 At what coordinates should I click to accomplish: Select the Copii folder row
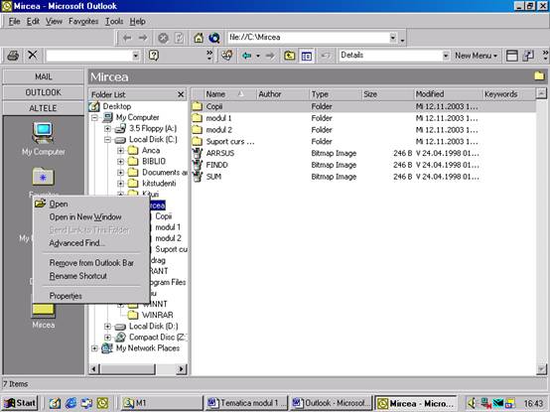point(363,106)
